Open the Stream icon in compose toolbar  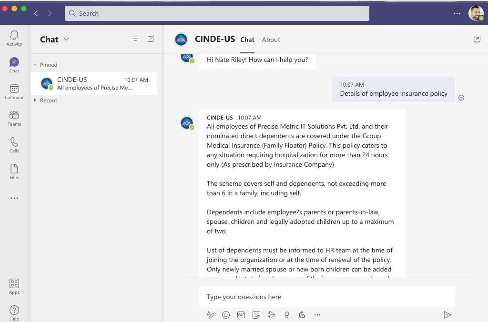tap(271, 315)
